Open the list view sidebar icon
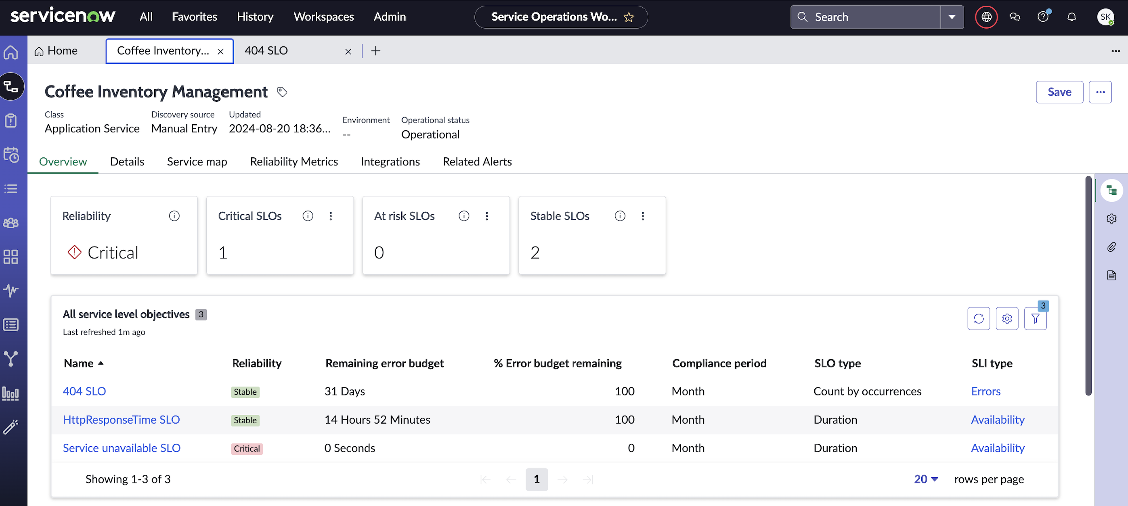This screenshot has height=506, width=1128. (x=11, y=189)
